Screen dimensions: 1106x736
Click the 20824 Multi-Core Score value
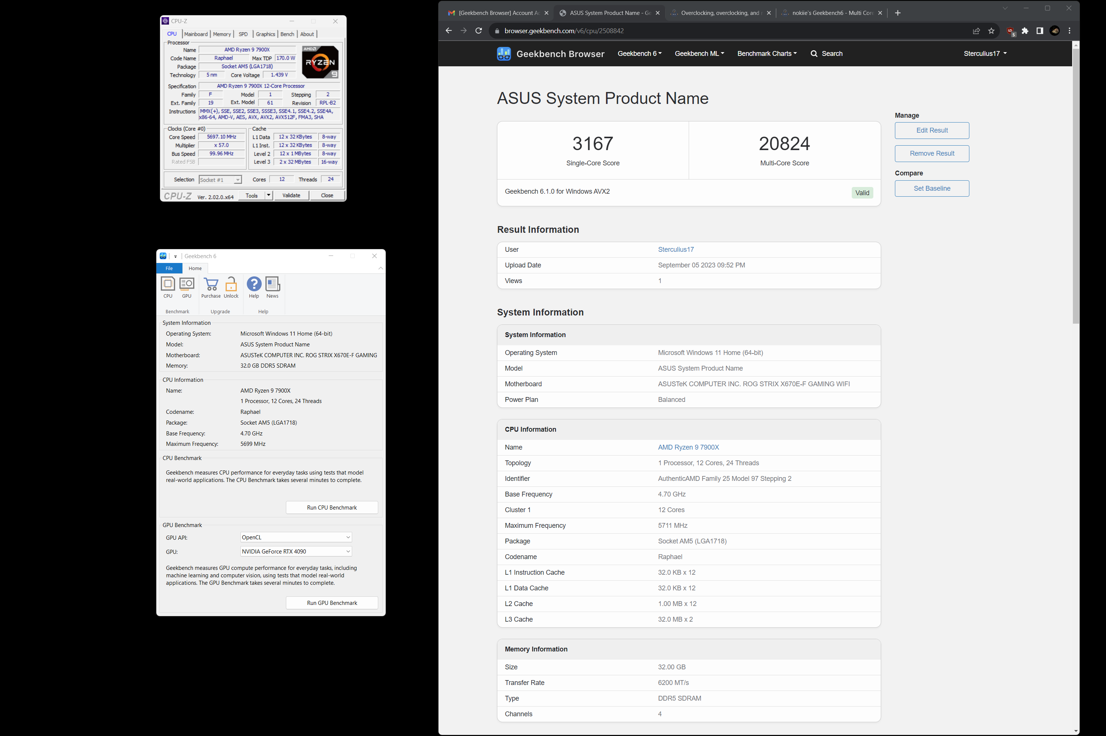click(x=784, y=144)
